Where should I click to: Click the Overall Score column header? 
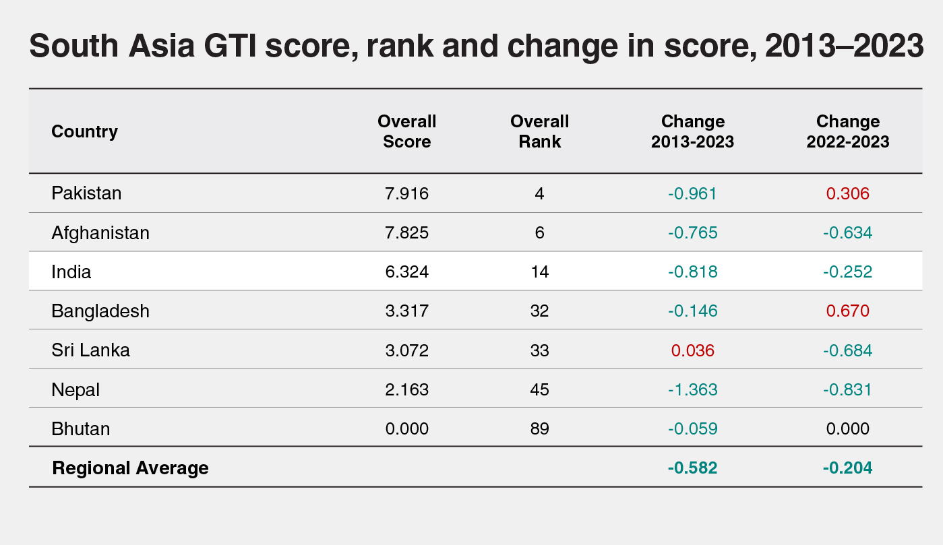point(406,131)
